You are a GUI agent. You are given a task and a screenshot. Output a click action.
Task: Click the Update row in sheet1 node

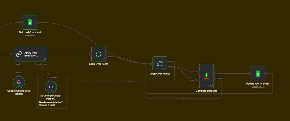258,73
